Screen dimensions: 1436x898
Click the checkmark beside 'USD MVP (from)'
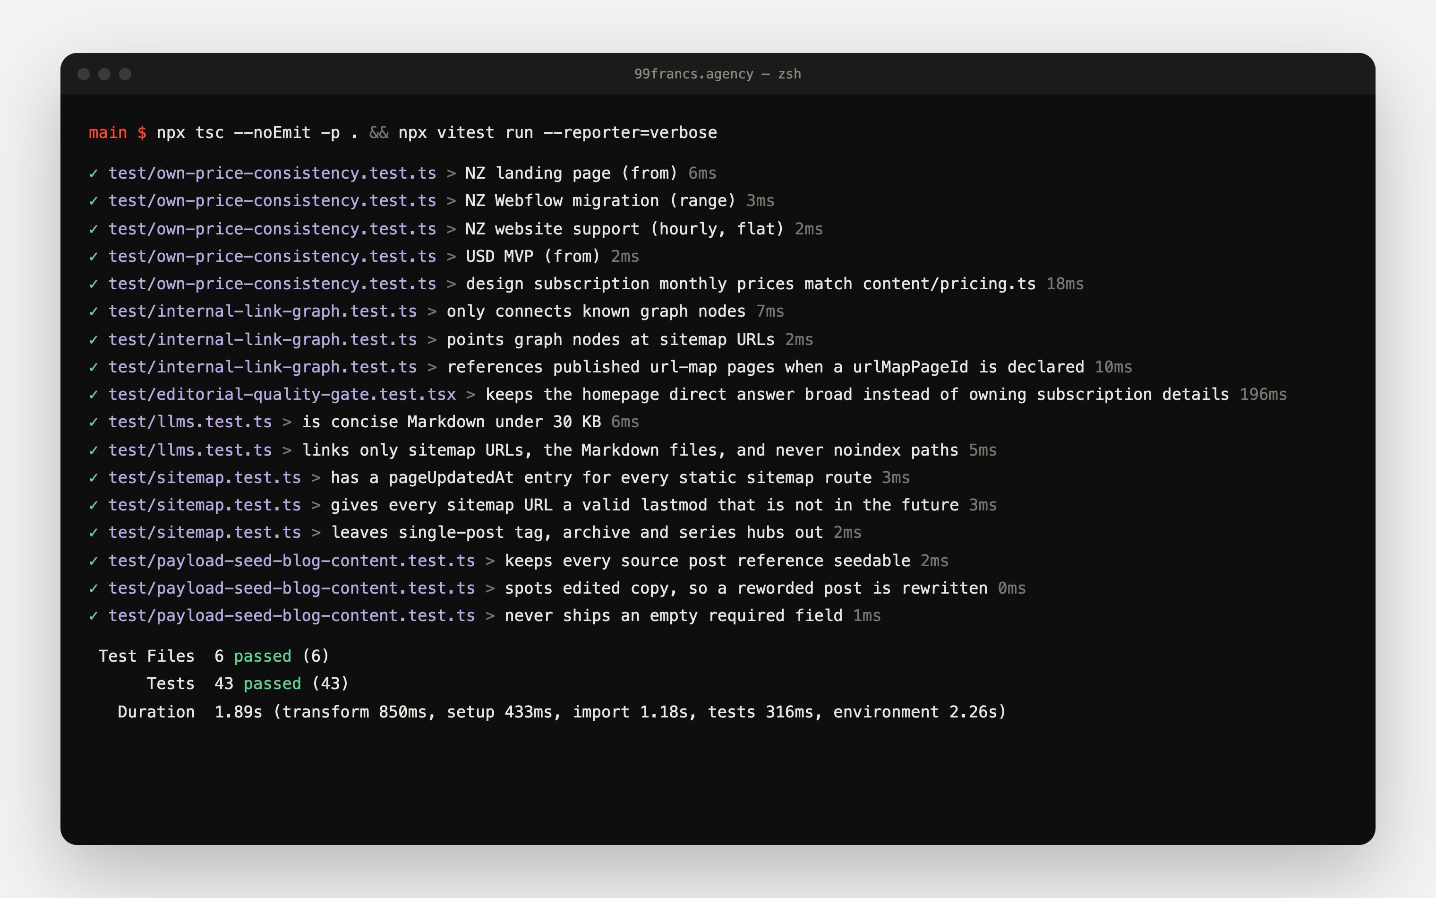point(93,257)
